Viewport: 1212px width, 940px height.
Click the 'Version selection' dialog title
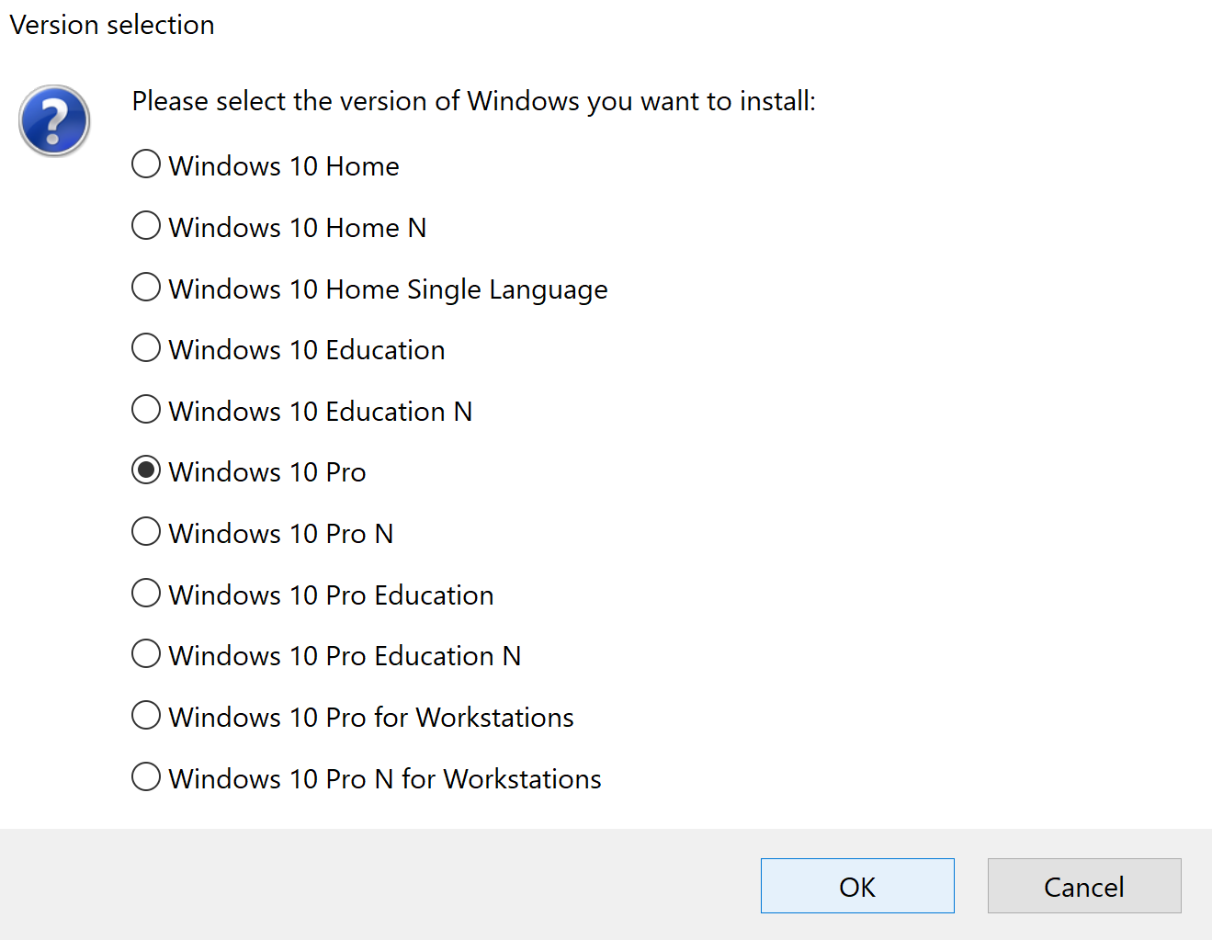coord(112,25)
